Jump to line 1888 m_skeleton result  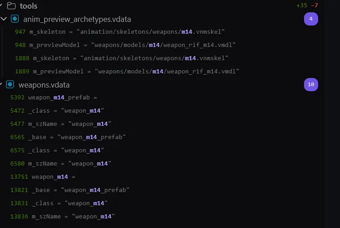(121, 58)
